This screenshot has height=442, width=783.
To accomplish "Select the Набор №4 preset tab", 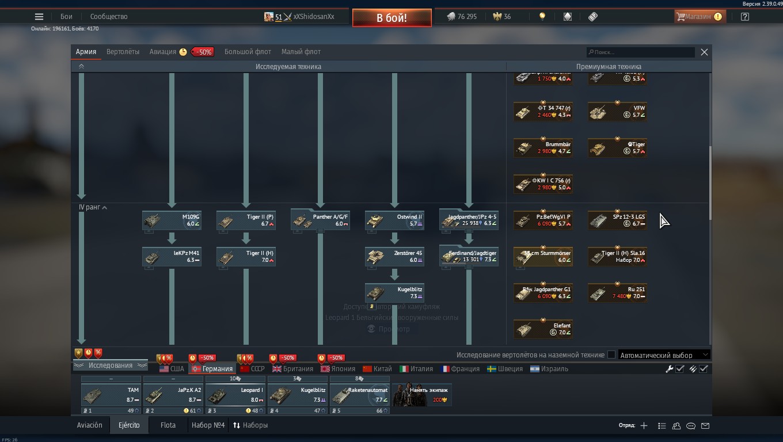I will 208,425.
